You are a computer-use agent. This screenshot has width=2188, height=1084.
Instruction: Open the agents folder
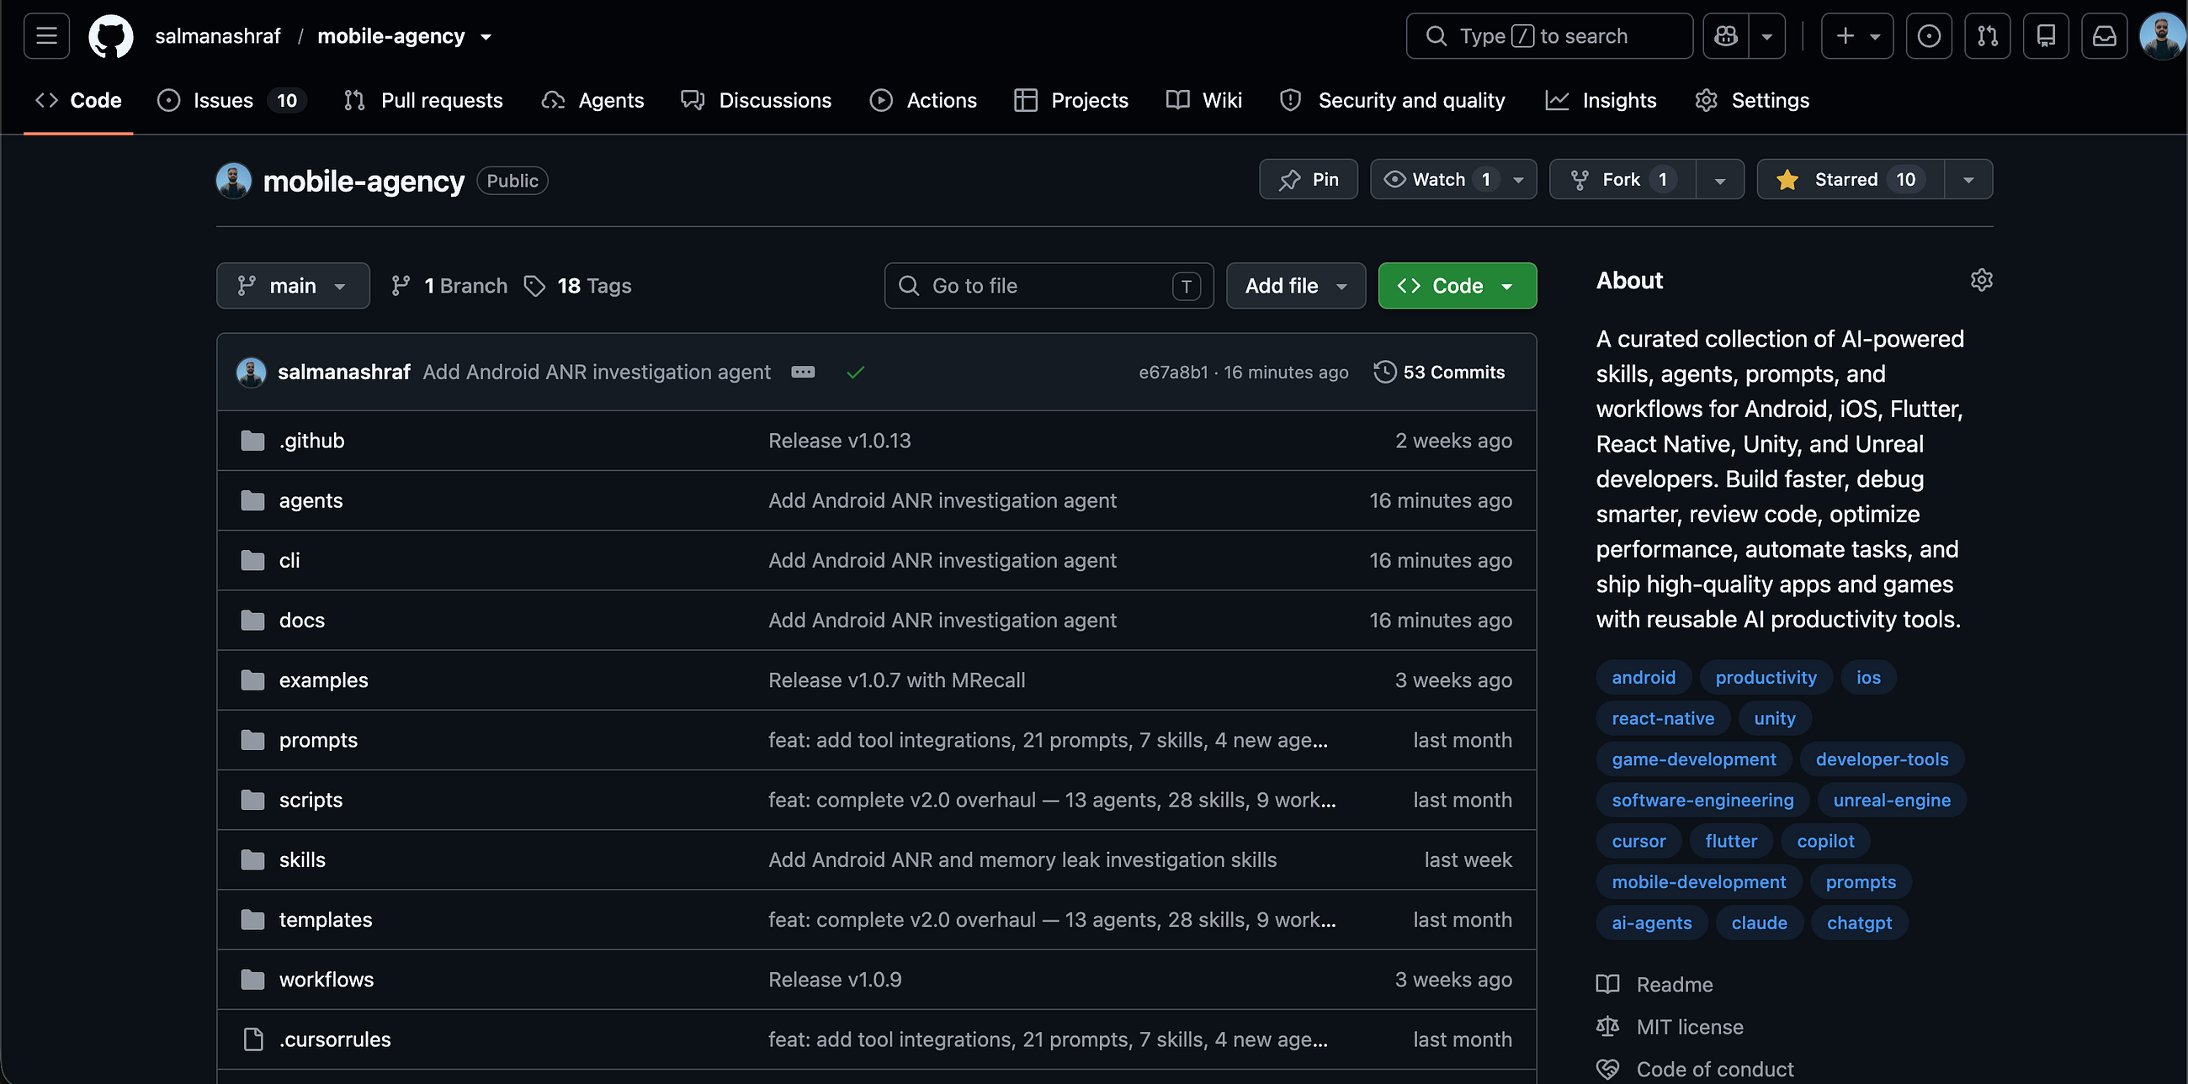[311, 501]
